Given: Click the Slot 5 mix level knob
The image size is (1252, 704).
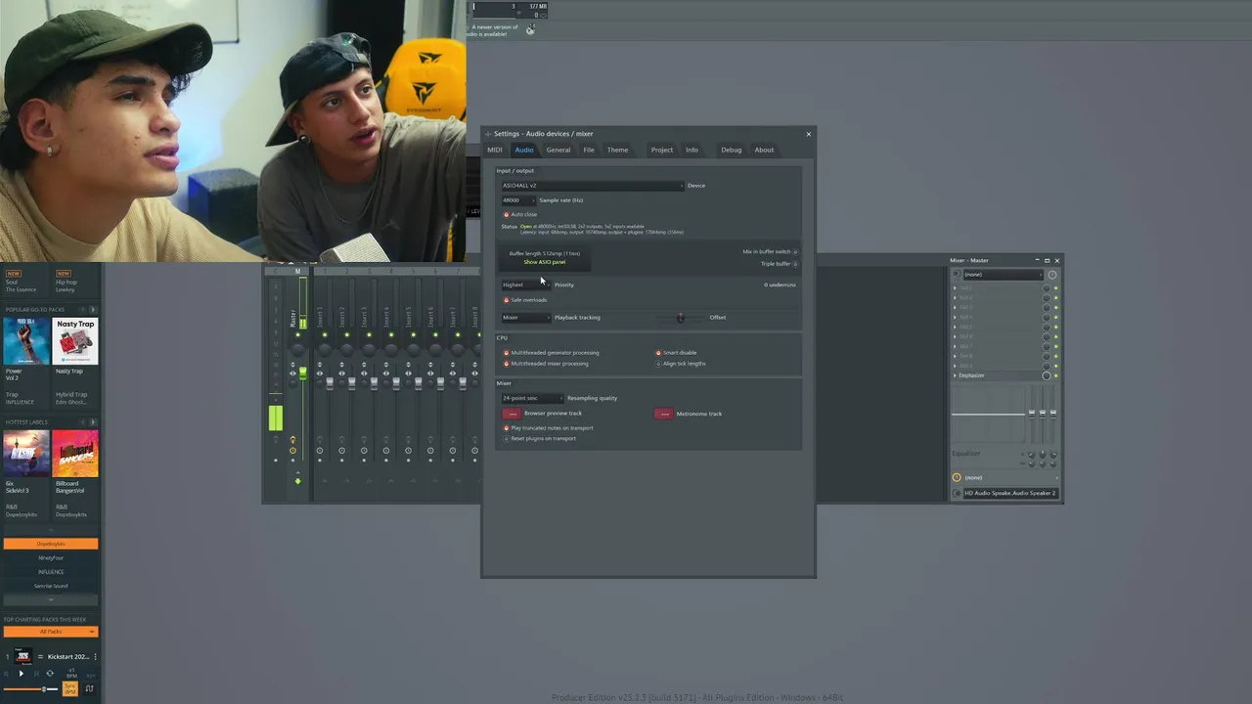Looking at the screenshot, I should tap(1046, 327).
